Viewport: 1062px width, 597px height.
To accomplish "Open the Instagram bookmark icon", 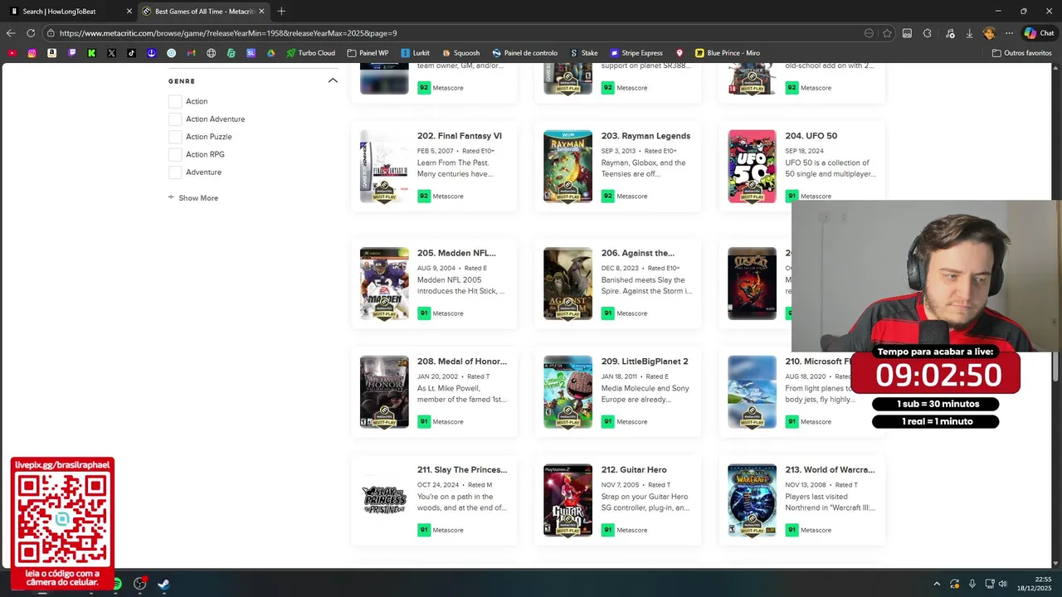I will [32, 53].
